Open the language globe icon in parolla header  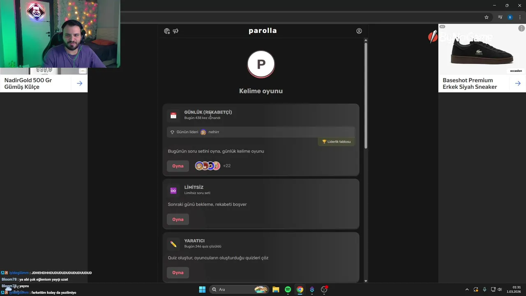click(x=167, y=31)
